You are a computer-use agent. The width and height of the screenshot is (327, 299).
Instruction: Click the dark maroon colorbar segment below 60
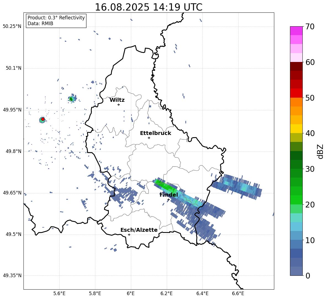pos(296,66)
